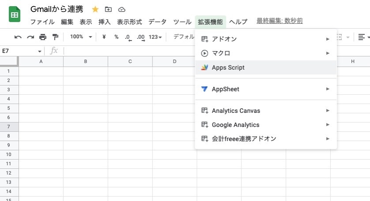This screenshot has height=201, width=370.
Task: Open the name box dropdown arrow
Action: click(x=39, y=51)
